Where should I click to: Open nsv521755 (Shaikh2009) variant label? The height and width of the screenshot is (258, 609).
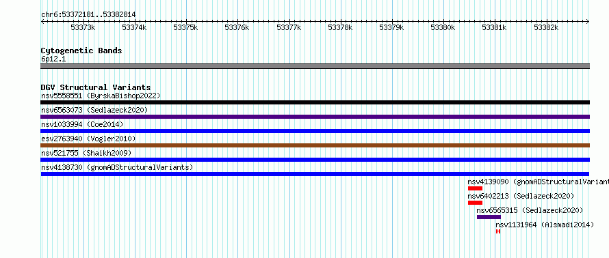click(x=86, y=153)
